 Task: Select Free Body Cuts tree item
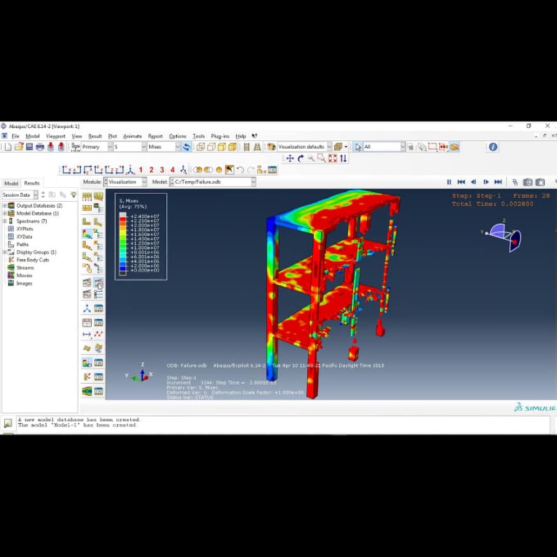coord(33,260)
